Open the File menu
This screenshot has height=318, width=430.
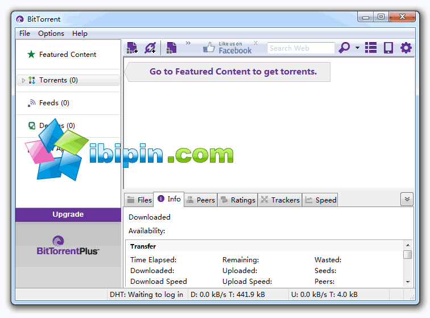tap(24, 34)
